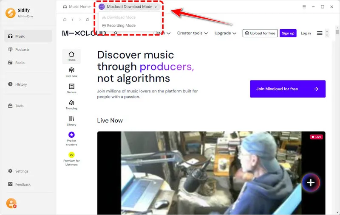Image resolution: width=340 pixels, height=215 pixels.
Task: Click the Sidify All-In-One logo
Action: 19,13
